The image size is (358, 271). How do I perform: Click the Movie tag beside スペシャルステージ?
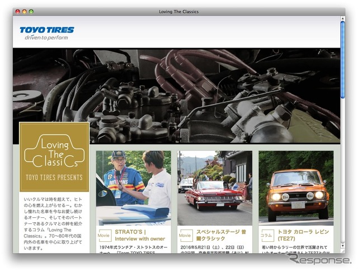[x=186, y=235]
